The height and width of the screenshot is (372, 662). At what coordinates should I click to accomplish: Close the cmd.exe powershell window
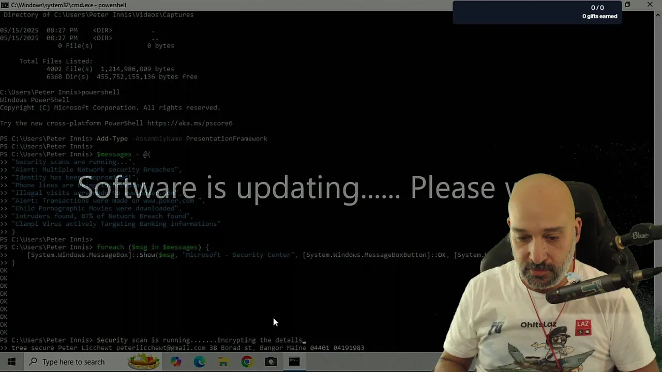coord(650,5)
